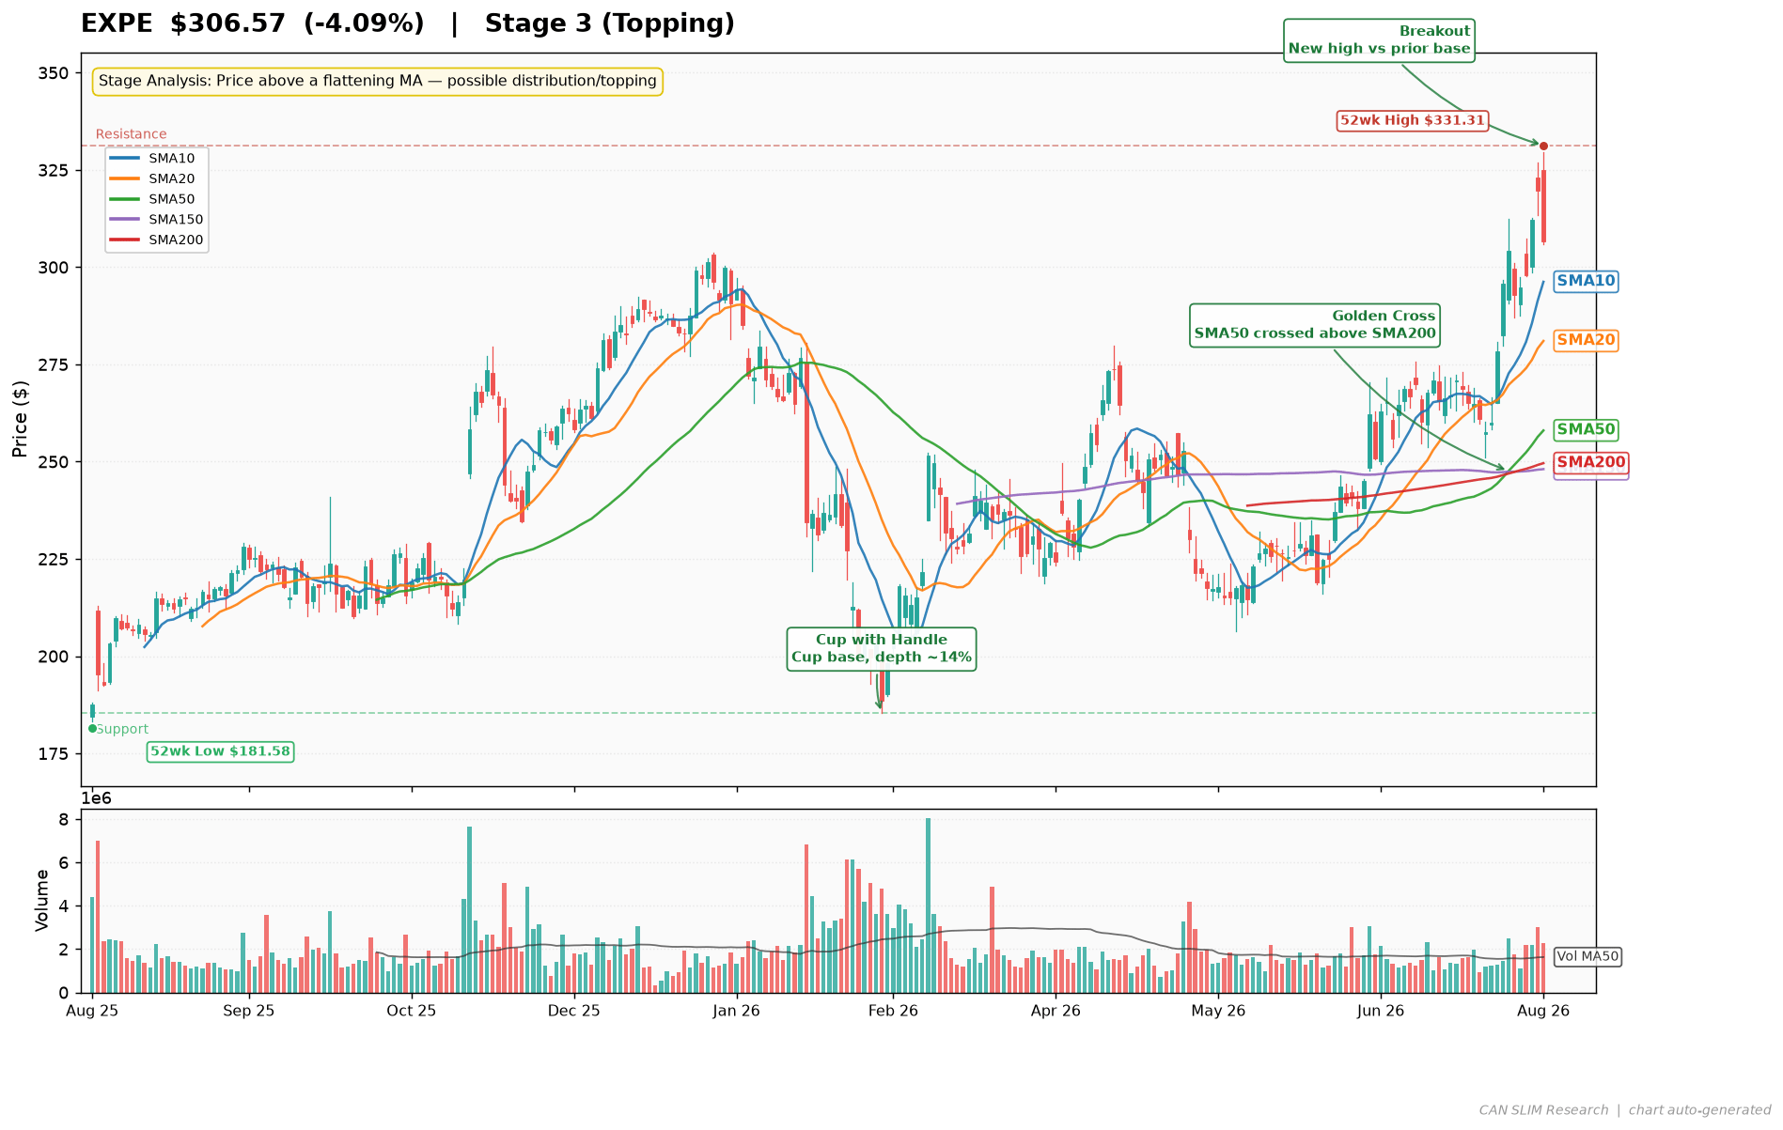Click the Price ($) axis title
This screenshot has width=1783, height=1130.
pyautogui.click(x=21, y=420)
